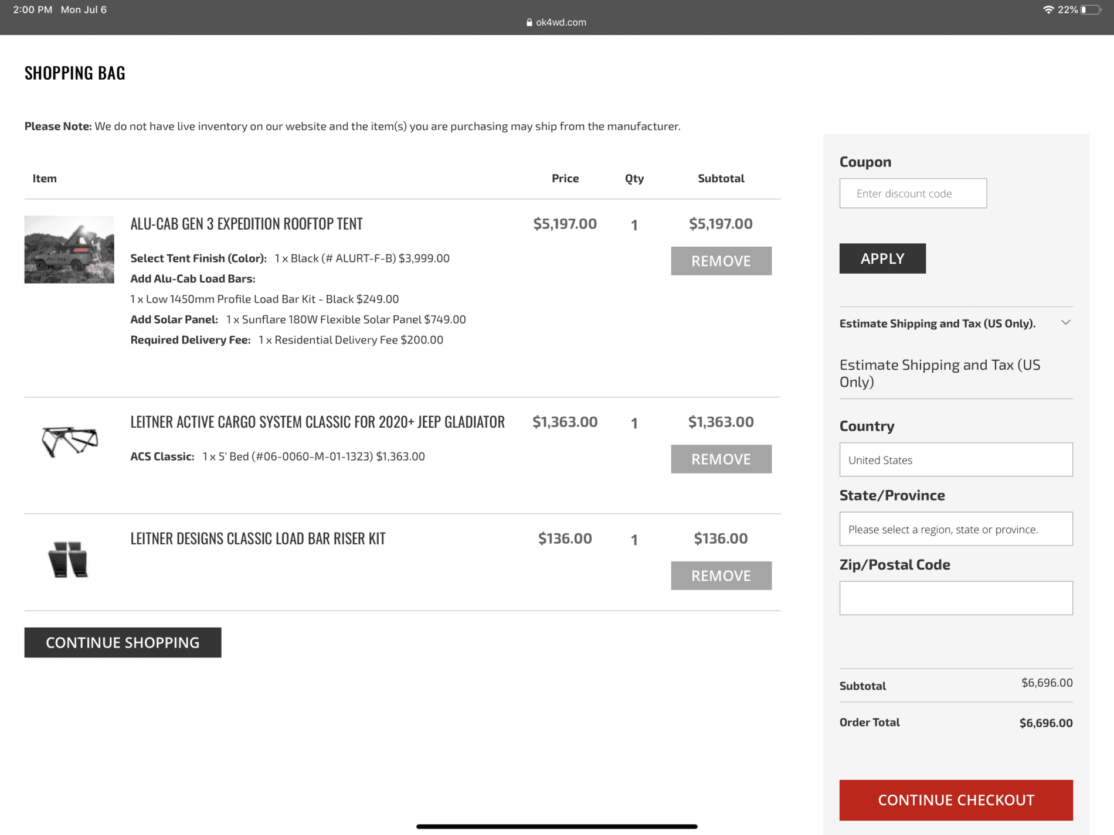The width and height of the screenshot is (1114, 835).
Task: Click the red Continue Checkout button
Action: tap(956, 800)
